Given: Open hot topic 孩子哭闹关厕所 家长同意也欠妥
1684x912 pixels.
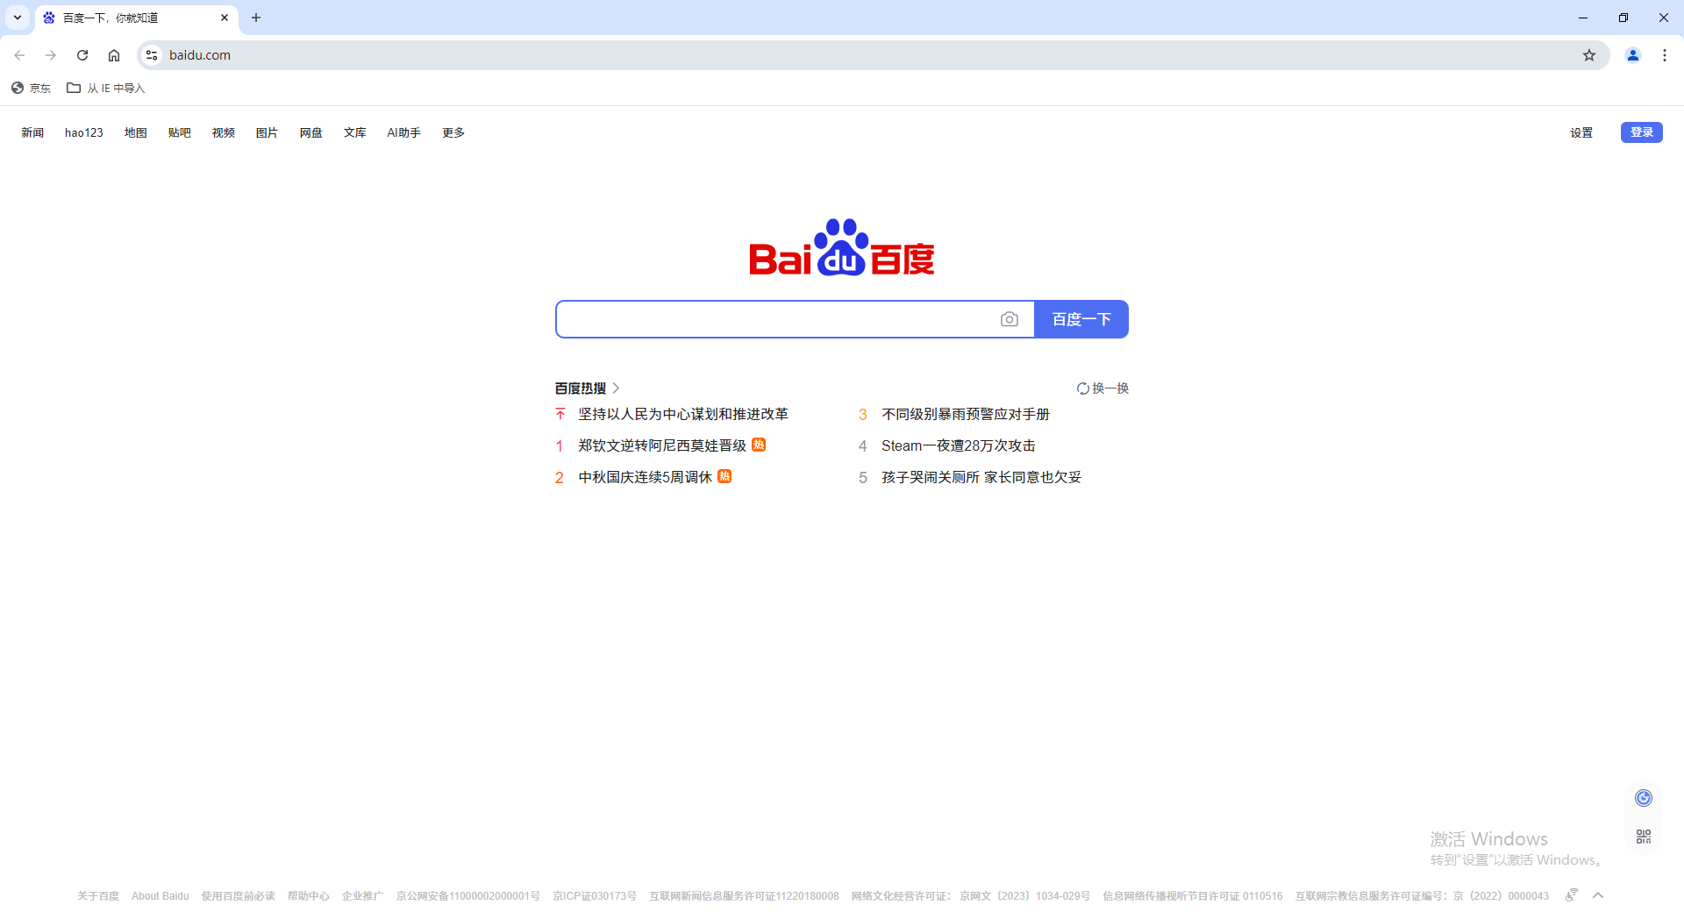Looking at the screenshot, I should (981, 477).
